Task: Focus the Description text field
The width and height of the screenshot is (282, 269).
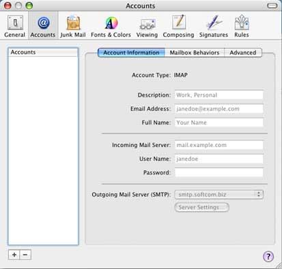Action: (219, 95)
